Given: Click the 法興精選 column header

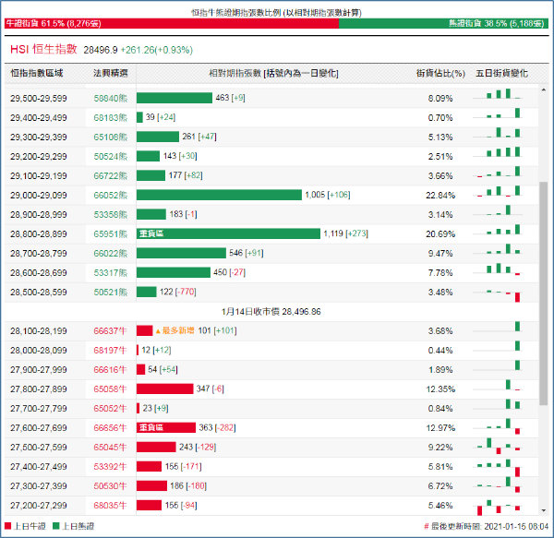Looking at the screenshot, I should pyautogui.click(x=110, y=73).
